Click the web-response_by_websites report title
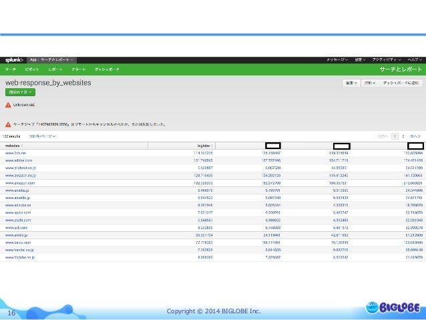 pyautogui.click(x=48, y=83)
